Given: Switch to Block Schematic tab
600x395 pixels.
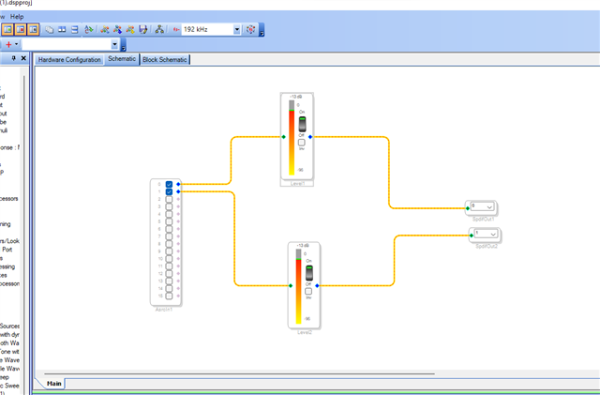Looking at the screenshot, I should click(x=165, y=60).
